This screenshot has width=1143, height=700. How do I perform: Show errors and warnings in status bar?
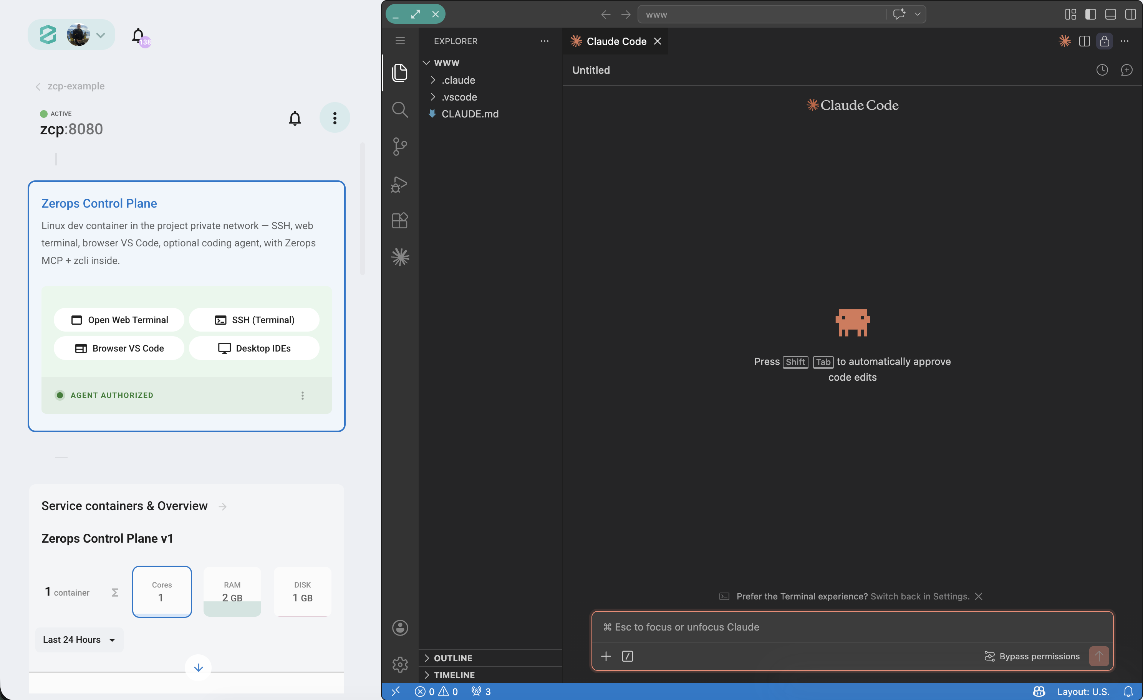[x=436, y=691]
